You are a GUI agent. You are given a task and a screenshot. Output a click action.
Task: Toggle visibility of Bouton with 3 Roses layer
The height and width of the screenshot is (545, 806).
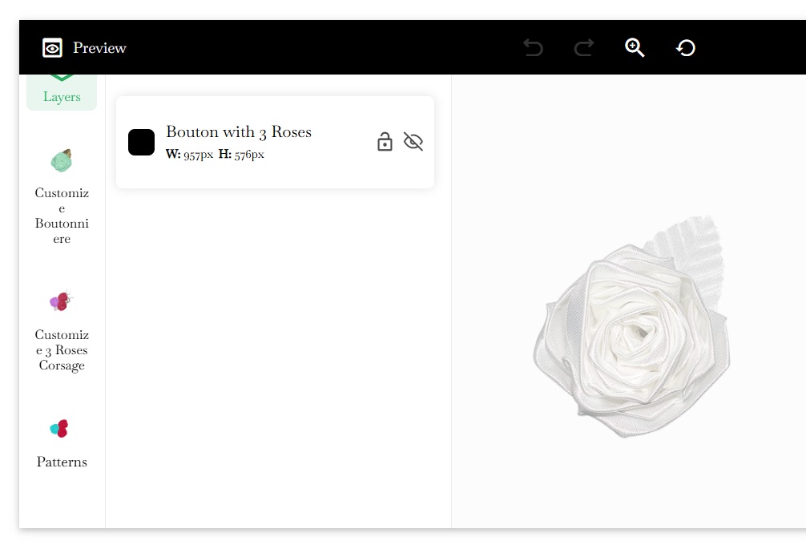(413, 141)
